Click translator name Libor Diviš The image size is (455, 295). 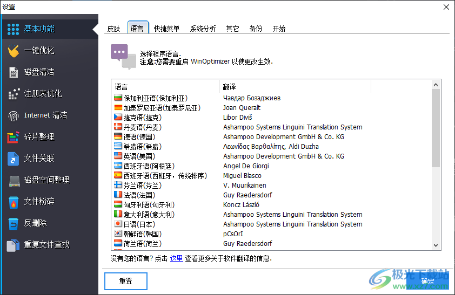point(238,117)
